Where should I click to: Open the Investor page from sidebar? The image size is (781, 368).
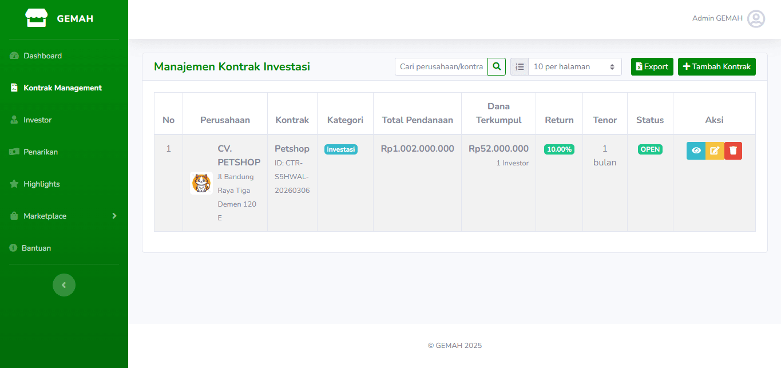pyautogui.click(x=37, y=120)
